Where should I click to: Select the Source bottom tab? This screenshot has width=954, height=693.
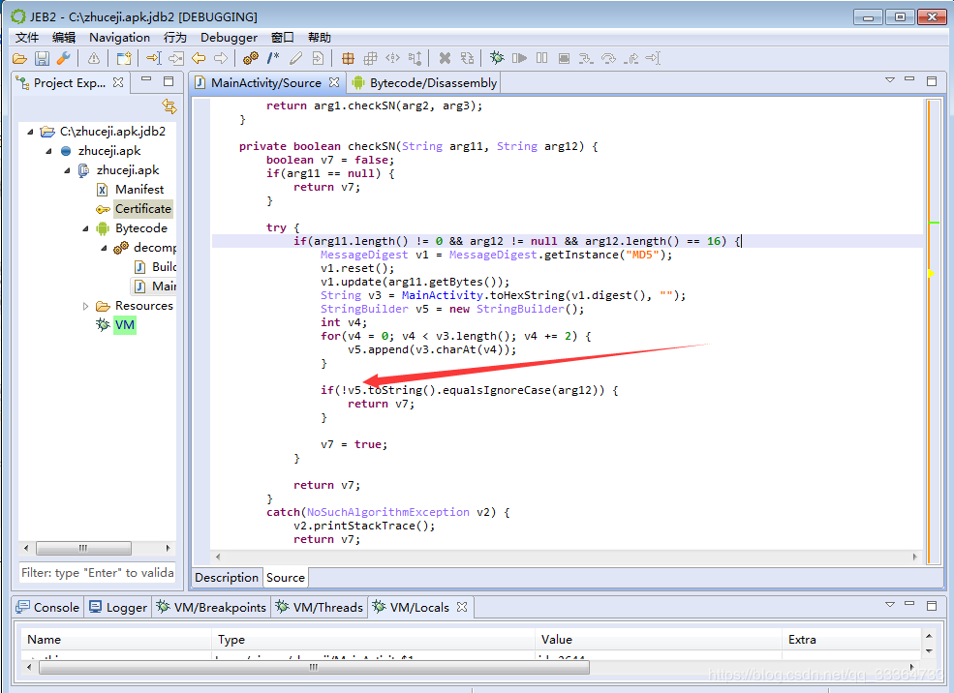point(286,578)
